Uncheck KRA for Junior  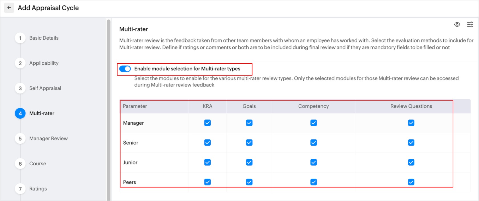click(x=208, y=162)
